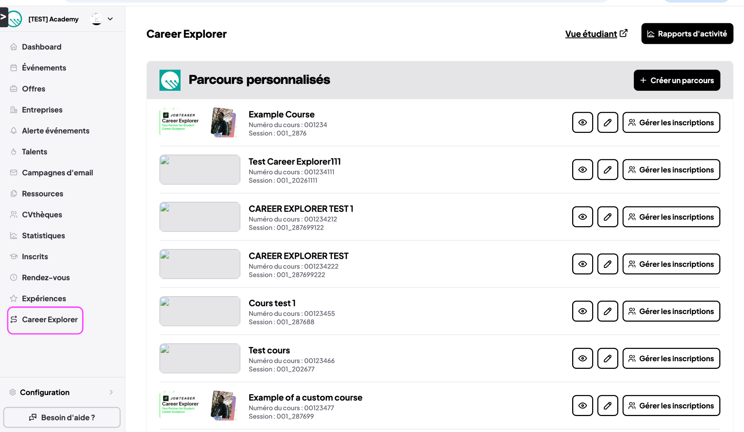Screen dimensions: 744x432
Task: Click the Example Course thumbnail image
Action: tap(199, 122)
